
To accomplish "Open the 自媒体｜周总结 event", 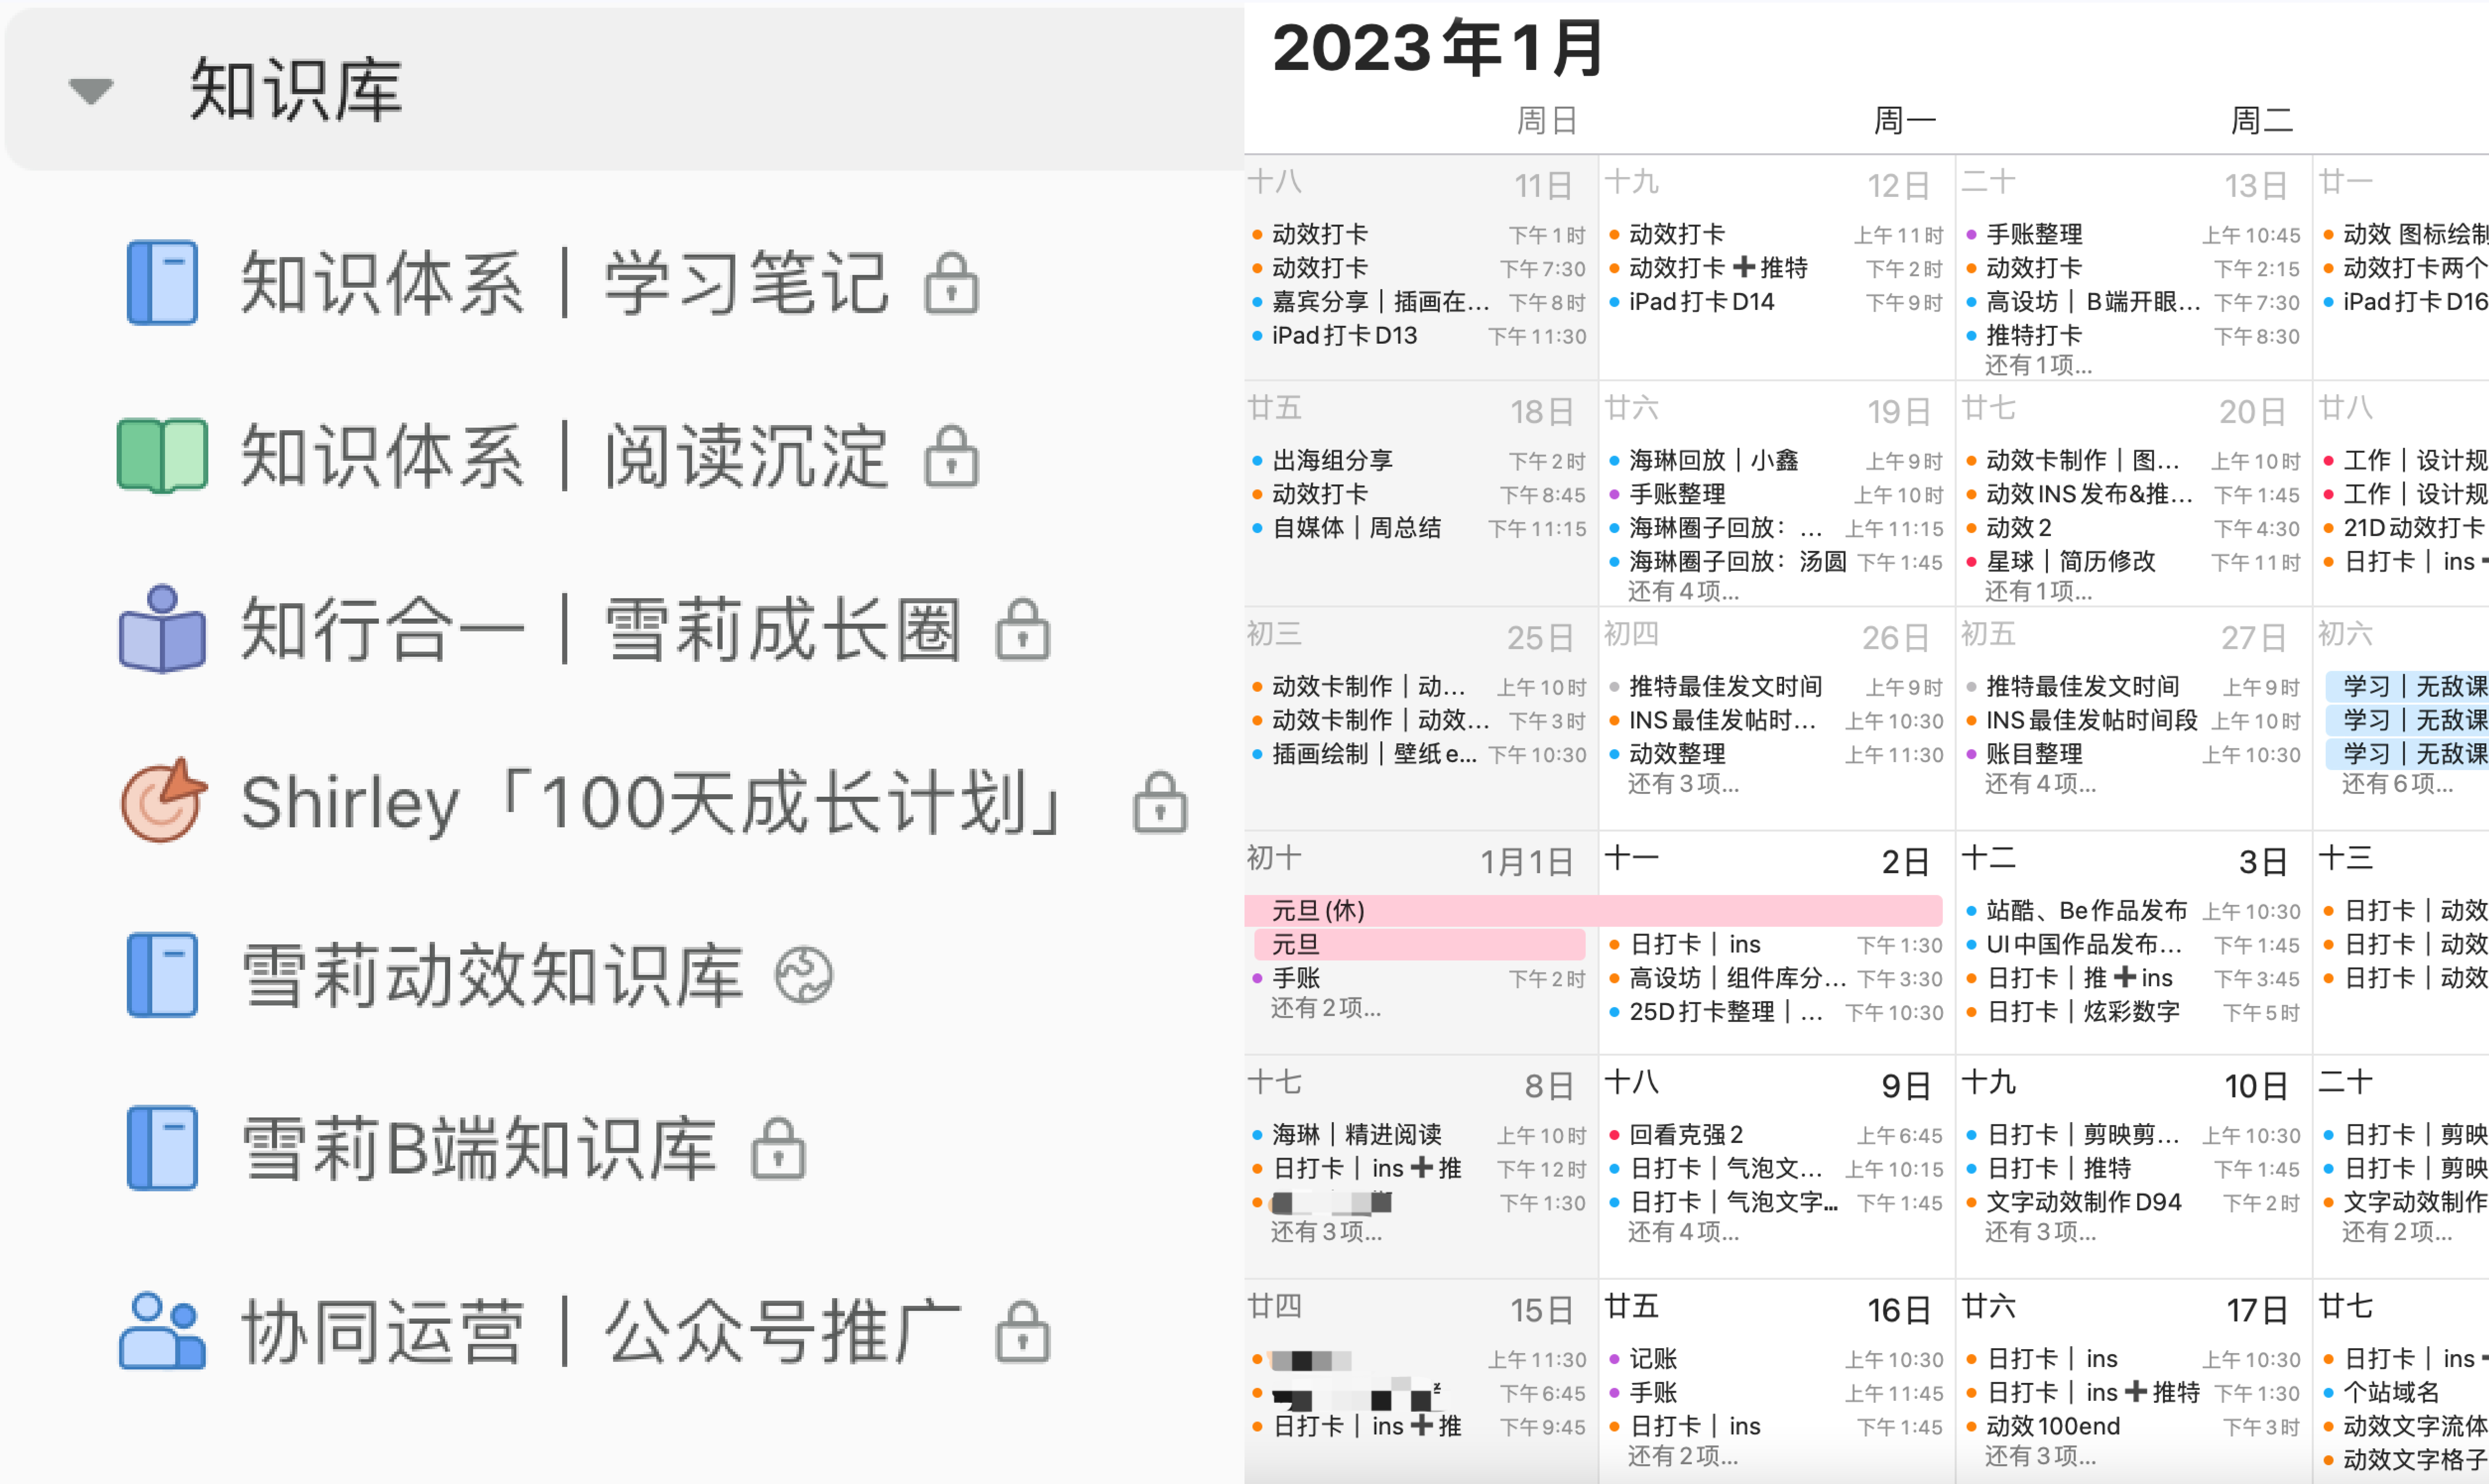I will [x=1420, y=528].
